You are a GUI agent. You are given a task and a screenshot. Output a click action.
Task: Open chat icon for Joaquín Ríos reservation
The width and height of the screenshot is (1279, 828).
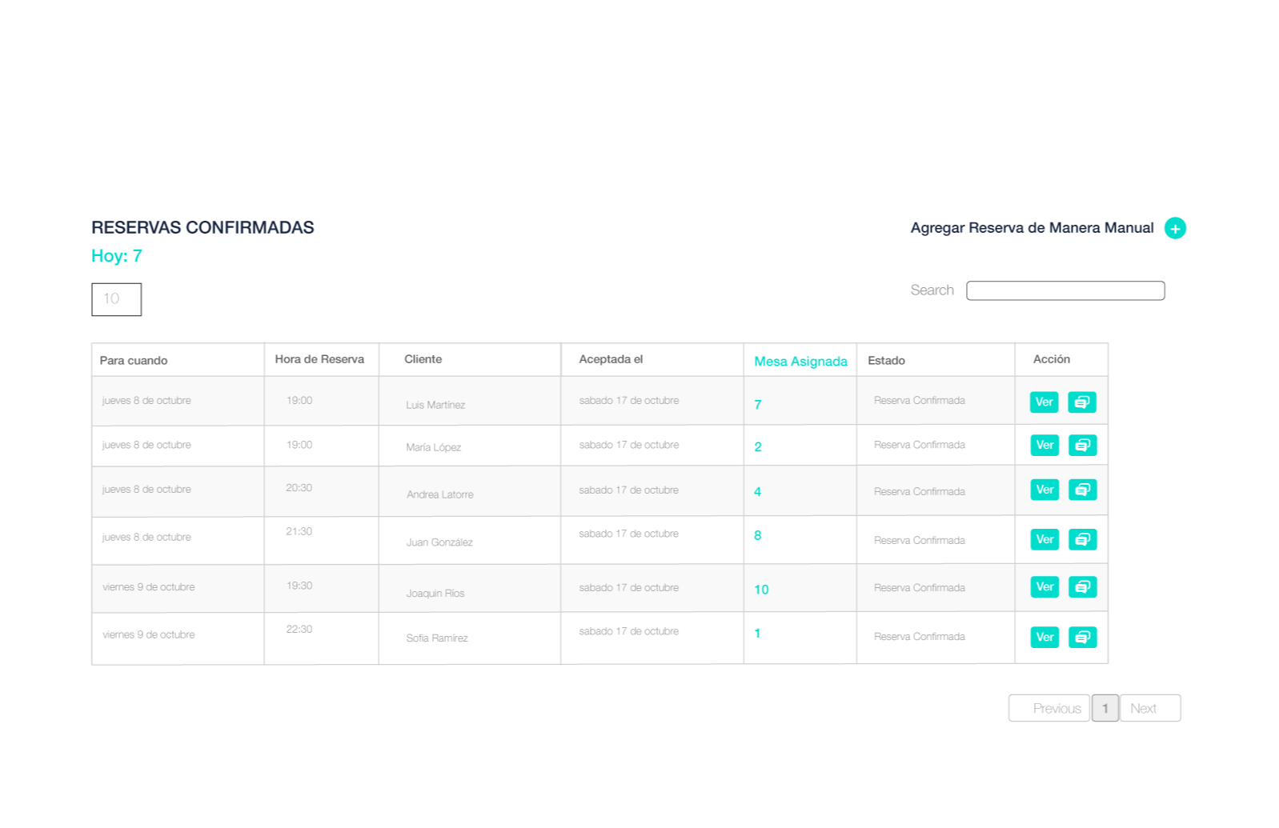click(1081, 587)
